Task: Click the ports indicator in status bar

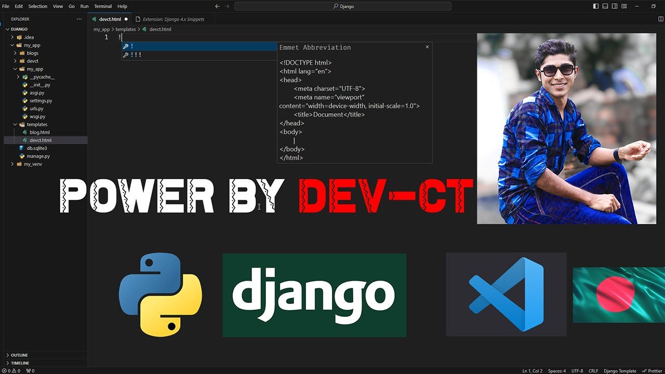Action: 30,371
